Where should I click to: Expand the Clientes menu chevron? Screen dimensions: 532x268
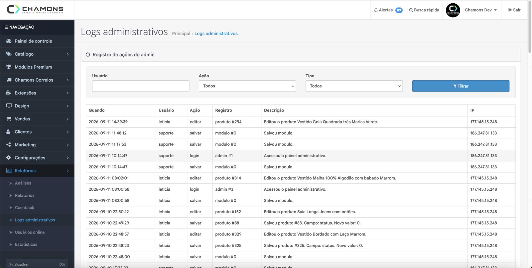coord(68,132)
